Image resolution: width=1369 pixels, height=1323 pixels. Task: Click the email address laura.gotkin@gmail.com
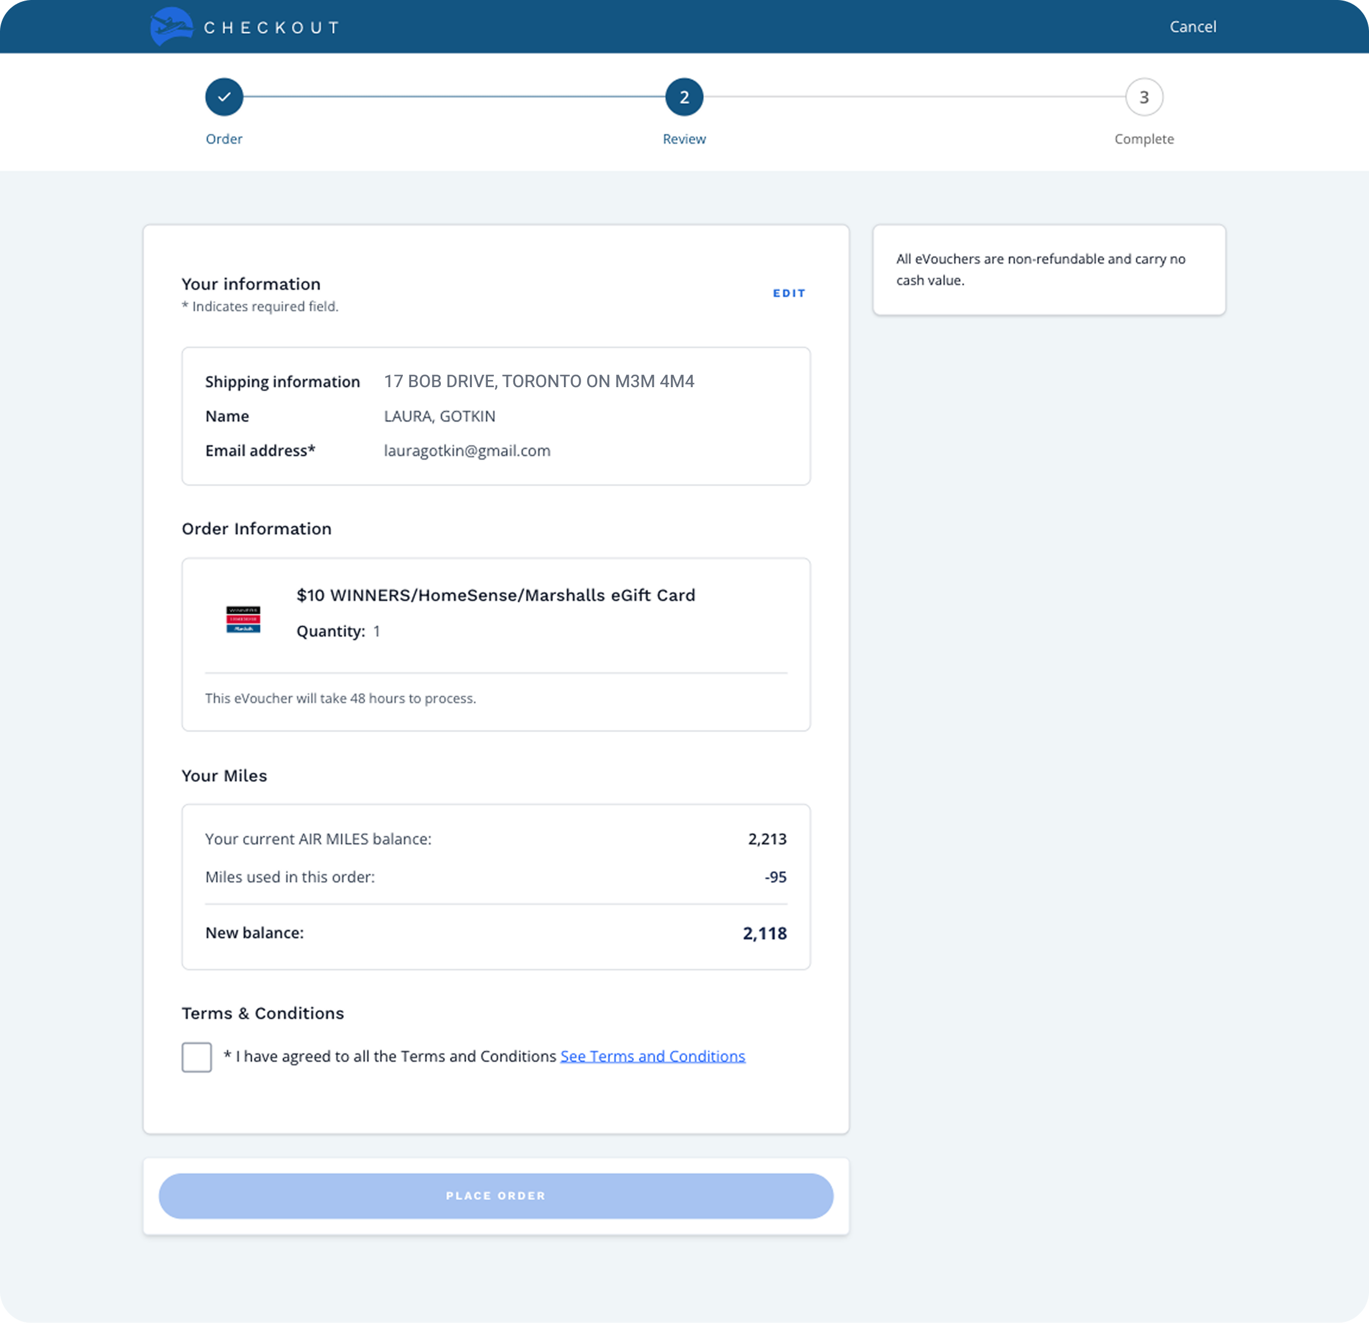tap(466, 450)
